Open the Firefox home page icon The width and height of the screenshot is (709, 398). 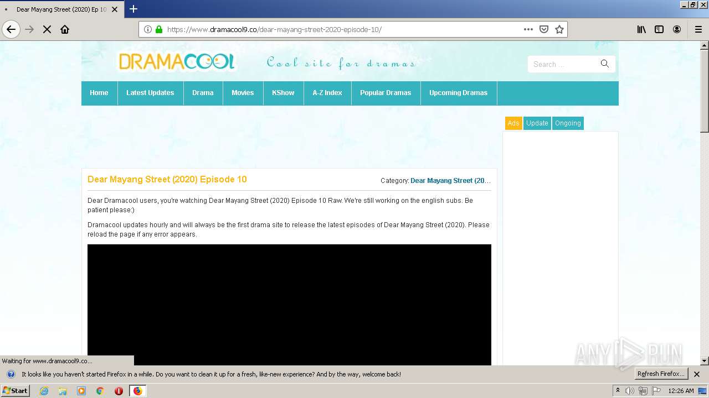pyautogui.click(x=65, y=29)
